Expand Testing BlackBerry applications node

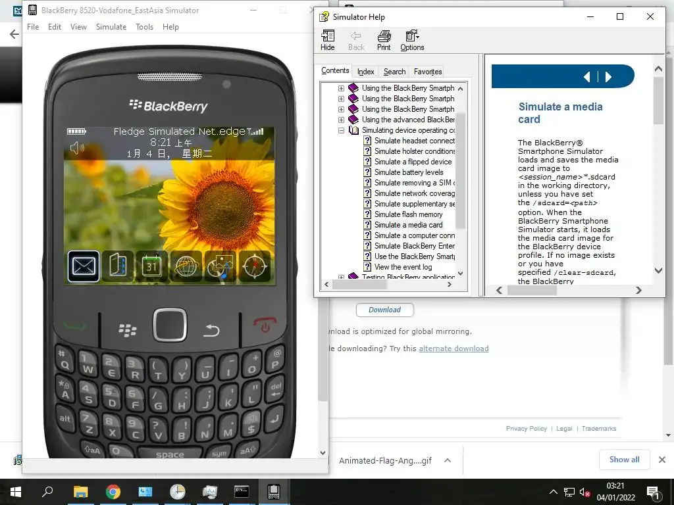[x=342, y=277]
